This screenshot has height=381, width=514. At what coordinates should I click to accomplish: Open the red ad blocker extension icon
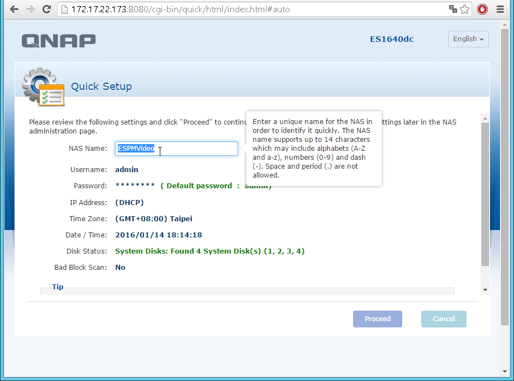(483, 9)
